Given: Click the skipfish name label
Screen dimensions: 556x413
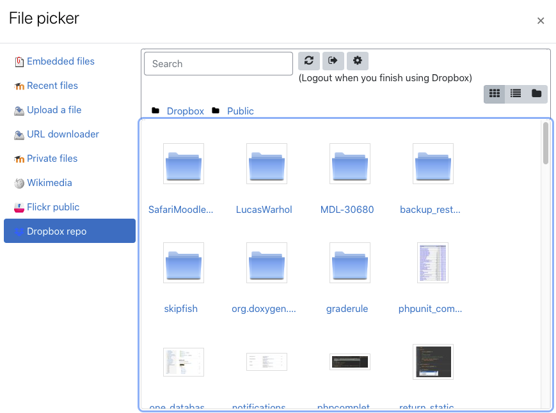Looking at the screenshot, I should (181, 309).
